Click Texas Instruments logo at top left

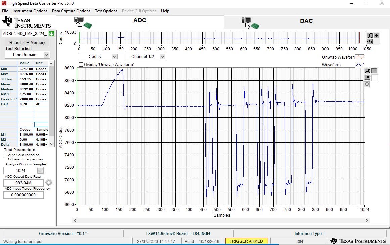pyautogui.click(x=26, y=22)
